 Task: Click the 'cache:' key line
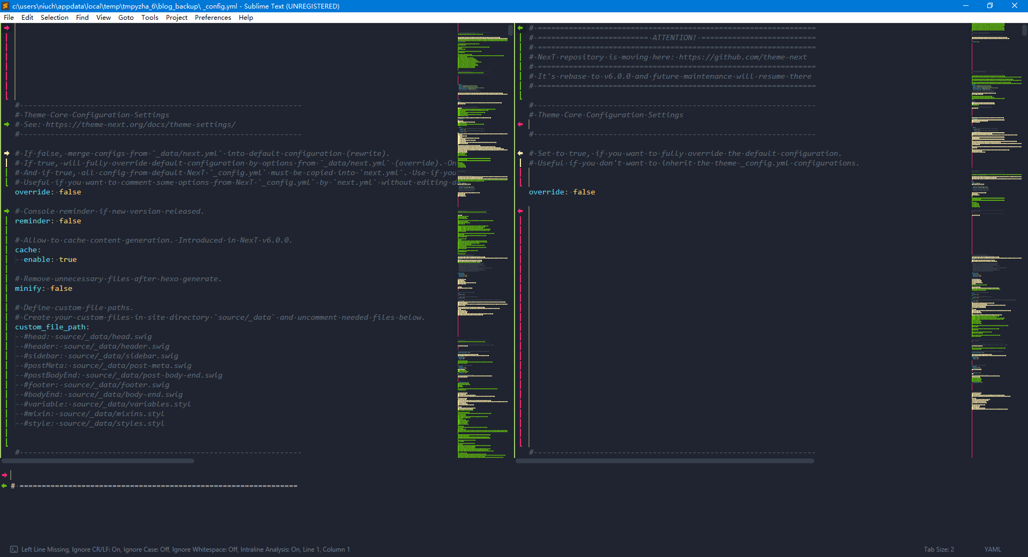28,250
